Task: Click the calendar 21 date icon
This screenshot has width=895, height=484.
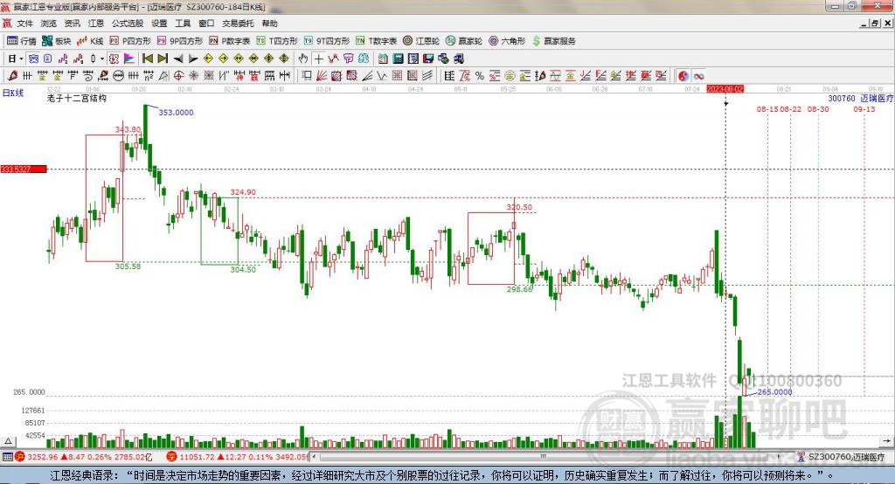Action: tap(383, 59)
